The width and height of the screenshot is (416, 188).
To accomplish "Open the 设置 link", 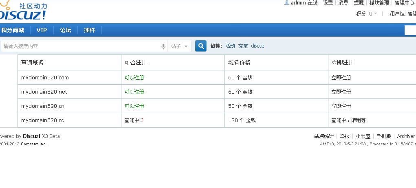I will (328, 3).
